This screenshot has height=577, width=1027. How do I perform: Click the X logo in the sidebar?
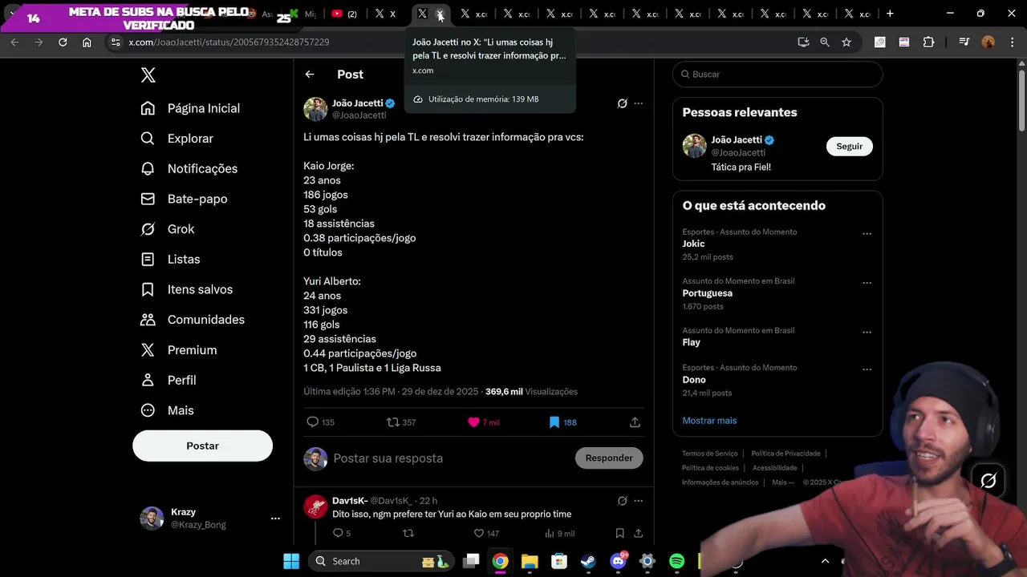pos(148,75)
